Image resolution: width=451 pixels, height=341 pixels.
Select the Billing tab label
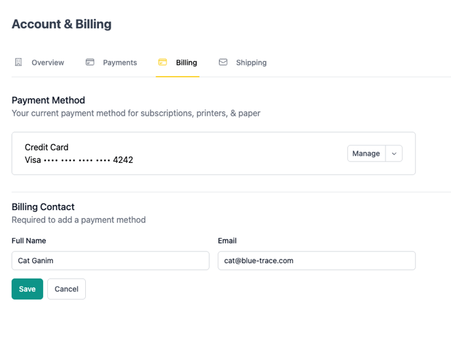click(x=186, y=63)
